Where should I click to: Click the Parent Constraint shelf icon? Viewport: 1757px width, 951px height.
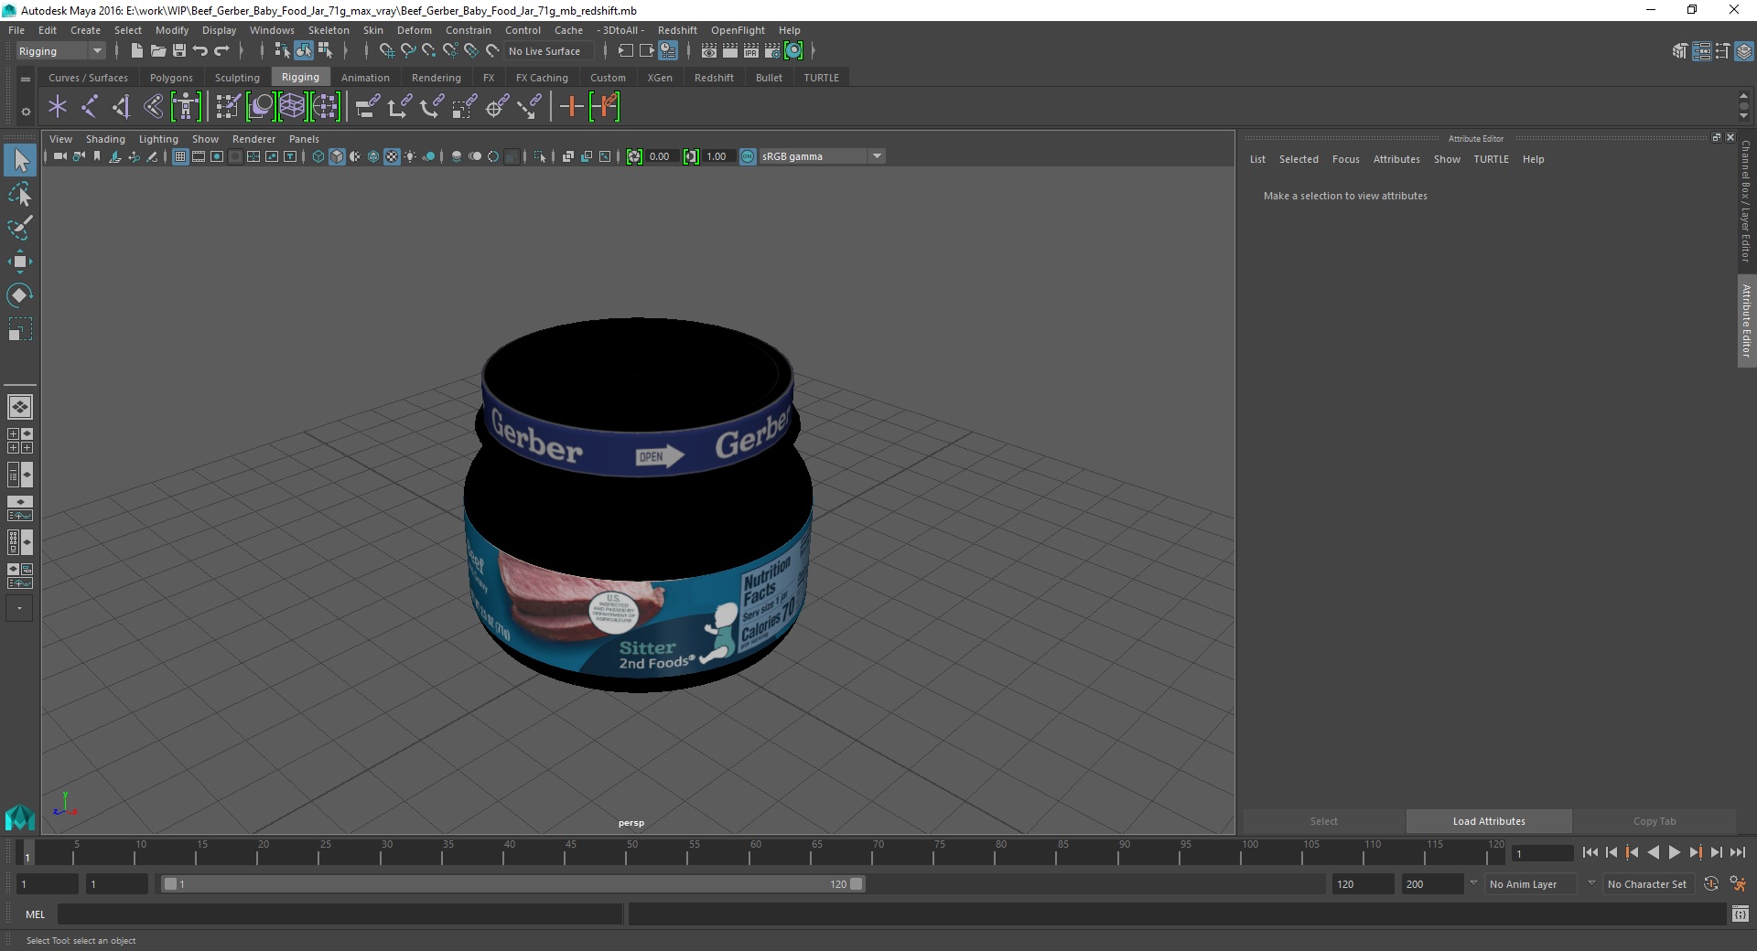[367, 107]
